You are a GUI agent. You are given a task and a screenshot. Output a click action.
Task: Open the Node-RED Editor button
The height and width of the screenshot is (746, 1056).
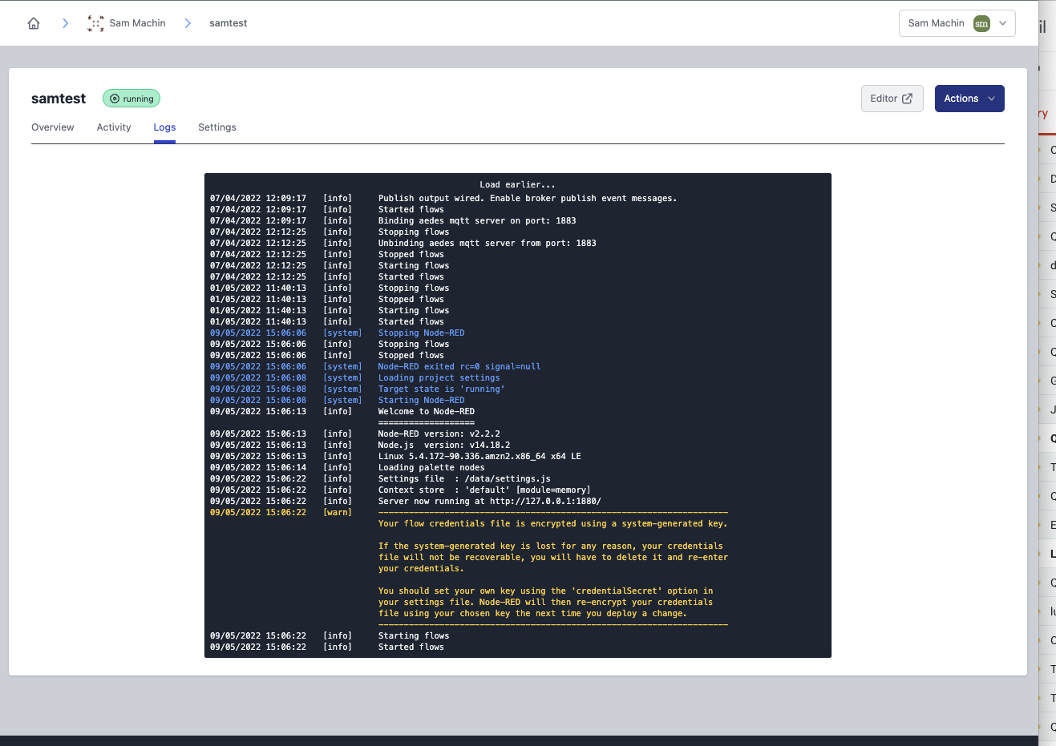point(892,98)
